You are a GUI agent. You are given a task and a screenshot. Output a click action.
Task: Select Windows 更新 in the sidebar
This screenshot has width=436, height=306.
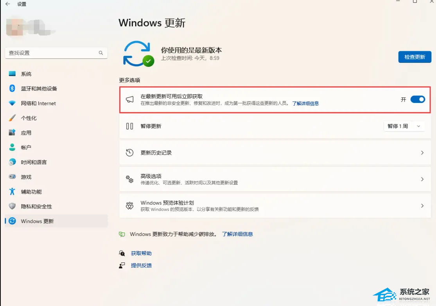pyautogui.click(x=56, y=221)
